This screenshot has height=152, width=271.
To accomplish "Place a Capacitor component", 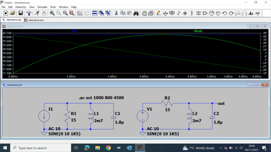I will point(185,13).
